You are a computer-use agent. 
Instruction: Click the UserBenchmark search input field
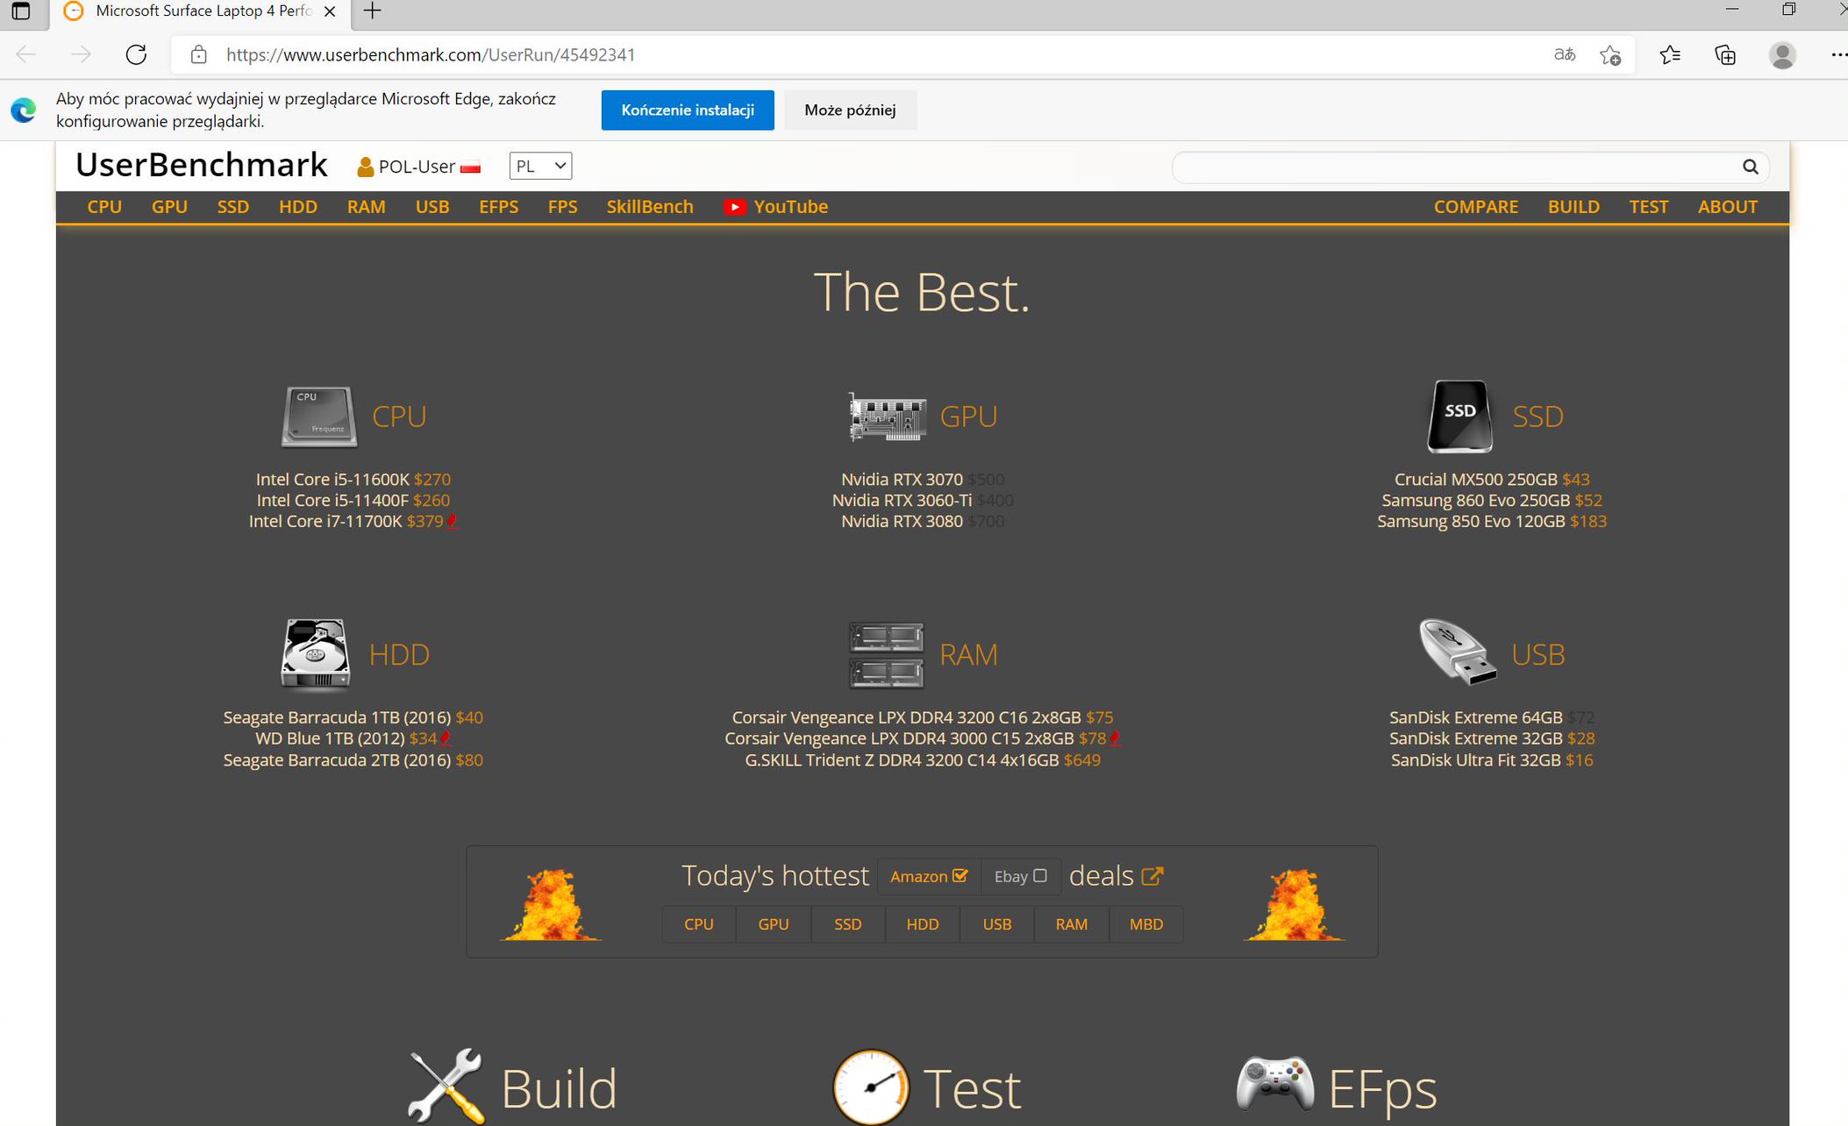1456,167
